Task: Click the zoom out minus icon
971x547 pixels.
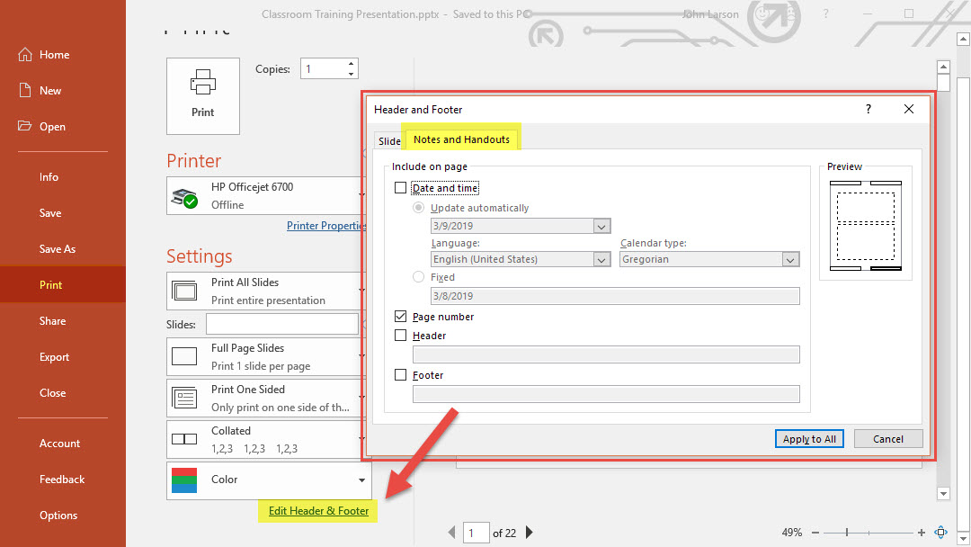Action: (815, 533)
